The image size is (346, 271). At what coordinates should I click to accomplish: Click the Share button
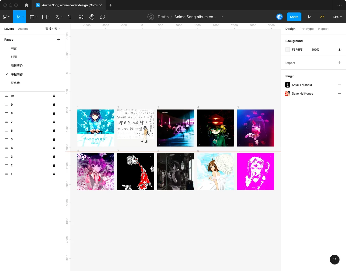click(x=294, y=17)
